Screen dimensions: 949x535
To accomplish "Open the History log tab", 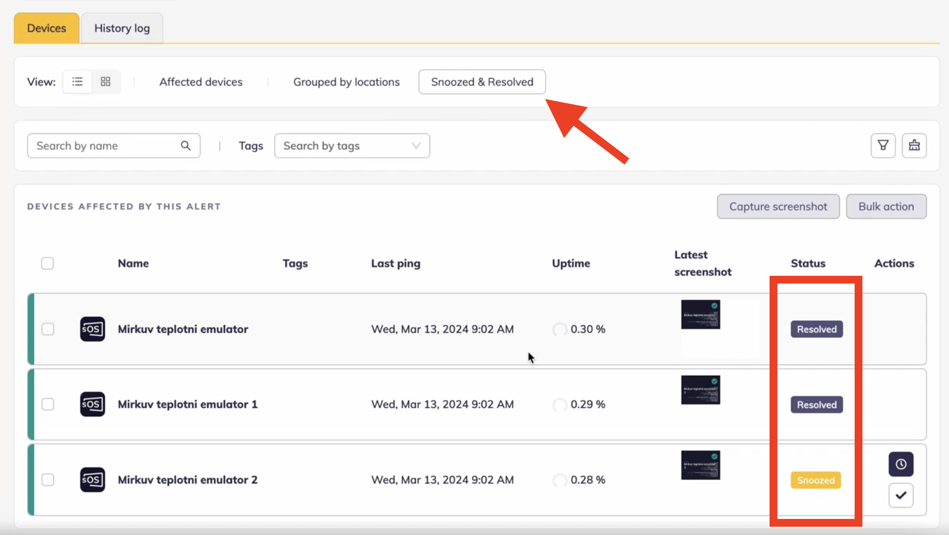I will [x=122, y=29].
